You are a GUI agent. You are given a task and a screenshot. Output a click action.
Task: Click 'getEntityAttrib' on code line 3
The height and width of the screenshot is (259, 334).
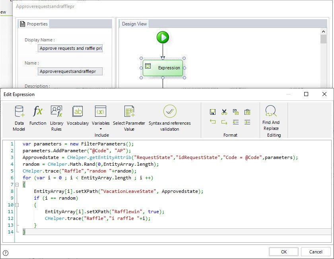click(x=110, y=157)
